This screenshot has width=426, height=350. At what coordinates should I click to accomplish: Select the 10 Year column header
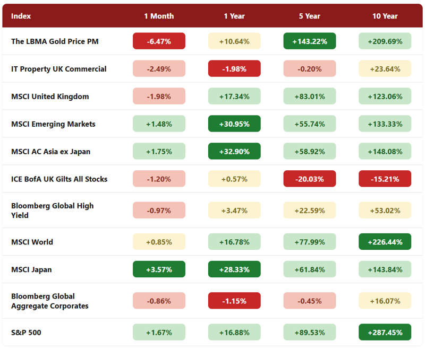tap(385, 16)
